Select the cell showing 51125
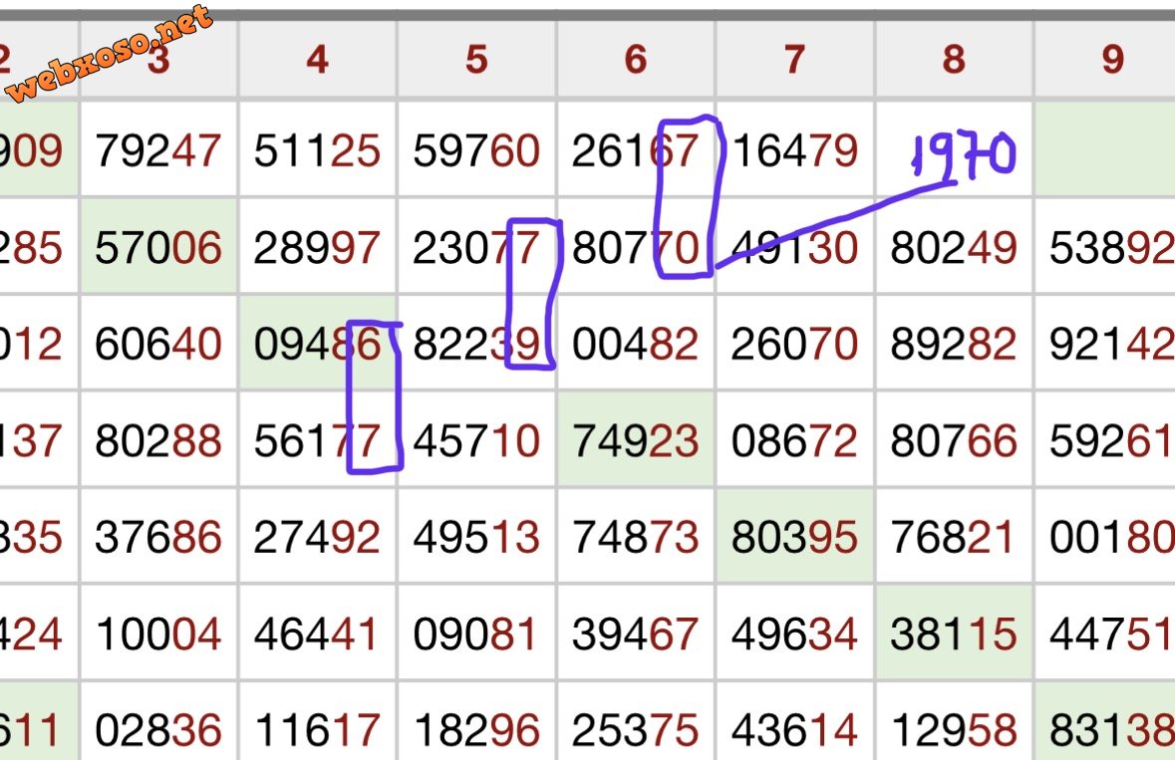 click(x=318, y=150)
